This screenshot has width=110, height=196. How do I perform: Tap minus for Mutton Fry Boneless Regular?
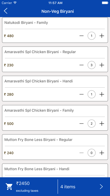(x=81, y=153)
